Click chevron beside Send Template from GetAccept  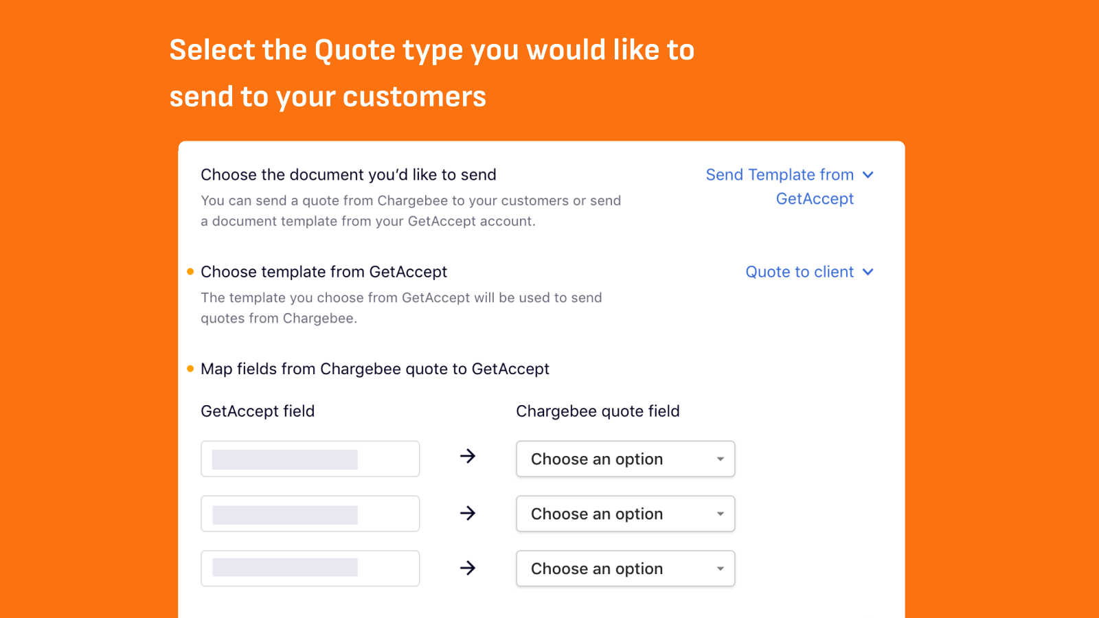[x=868, y=175]
